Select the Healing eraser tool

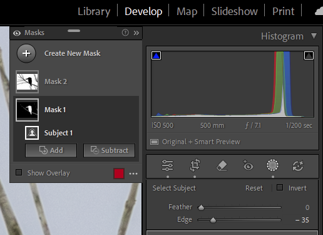click(x=222, y=165)
